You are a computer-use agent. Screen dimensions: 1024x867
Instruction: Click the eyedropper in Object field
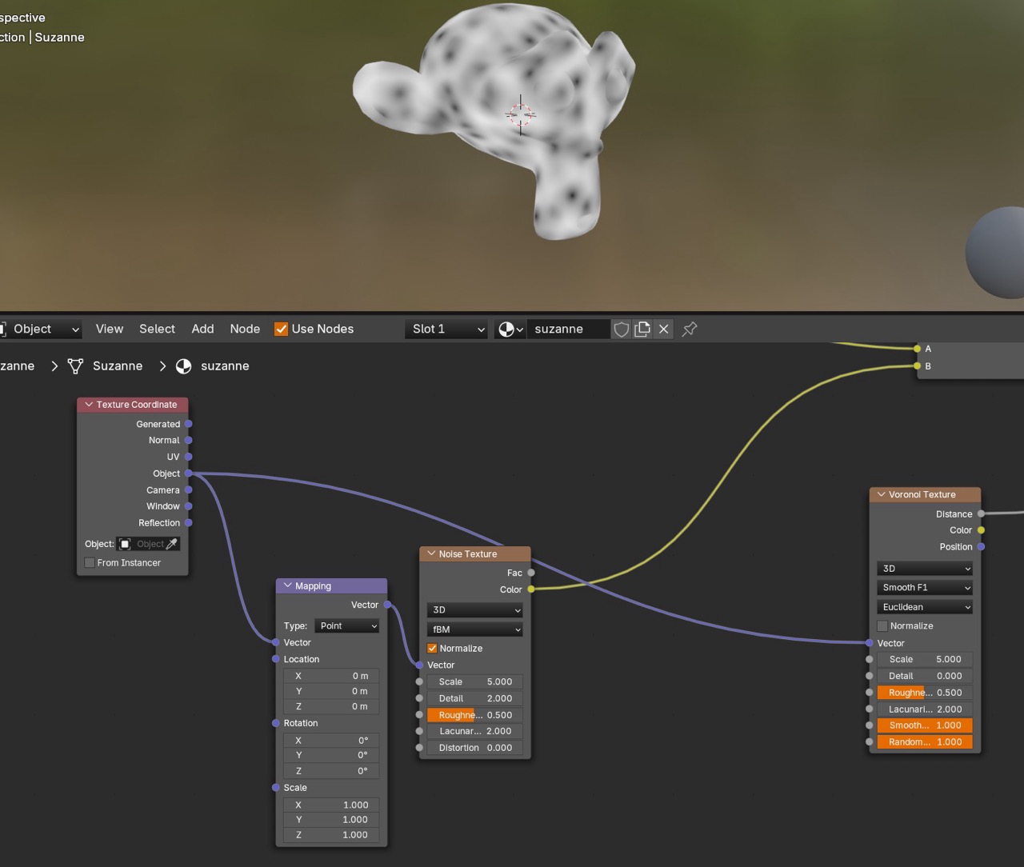(x=171, y=544)
